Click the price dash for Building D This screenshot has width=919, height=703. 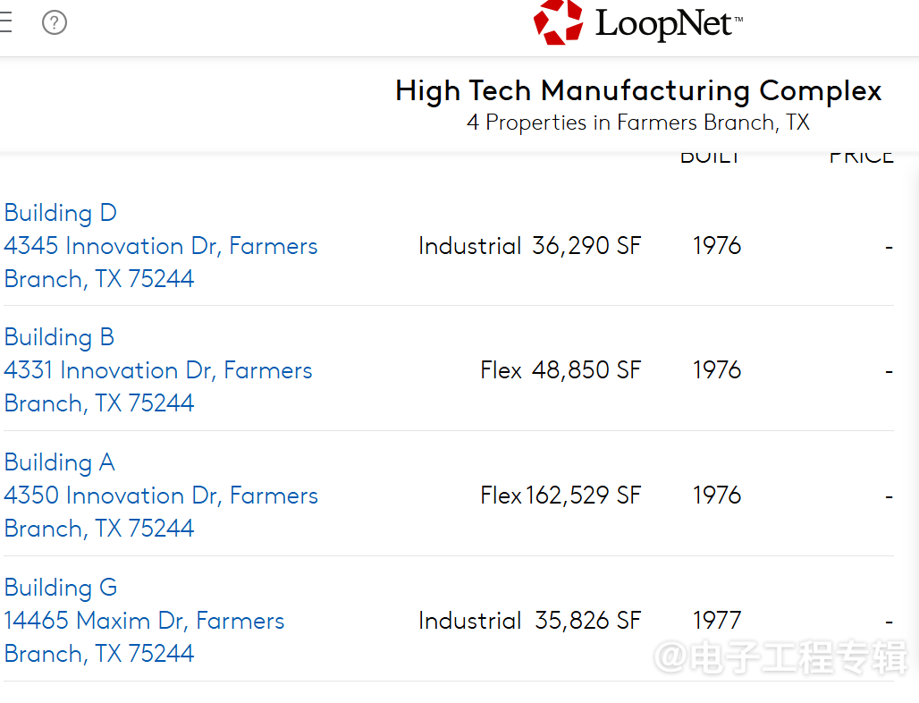889,246
